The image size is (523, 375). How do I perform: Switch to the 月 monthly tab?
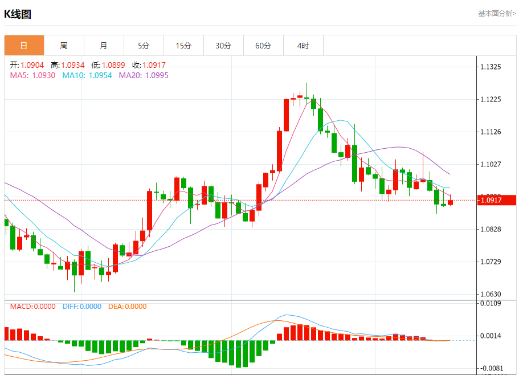tap(104, 46)
